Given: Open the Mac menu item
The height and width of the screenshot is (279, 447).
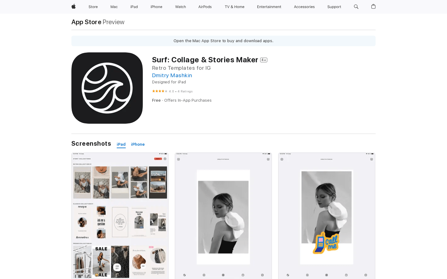Looking at the screenshot, I should pos(114,7).
